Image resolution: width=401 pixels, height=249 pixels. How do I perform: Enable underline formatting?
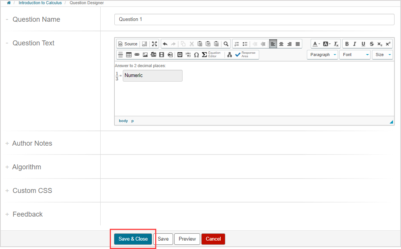[x=363, y=43]
